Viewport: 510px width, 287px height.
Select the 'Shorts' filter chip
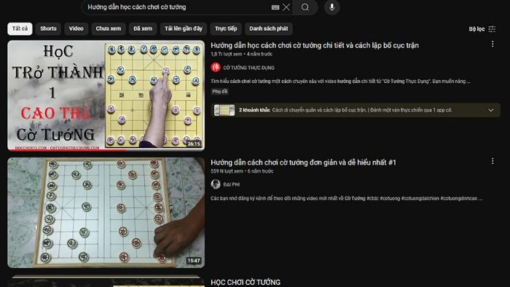[x=49, y=28]
